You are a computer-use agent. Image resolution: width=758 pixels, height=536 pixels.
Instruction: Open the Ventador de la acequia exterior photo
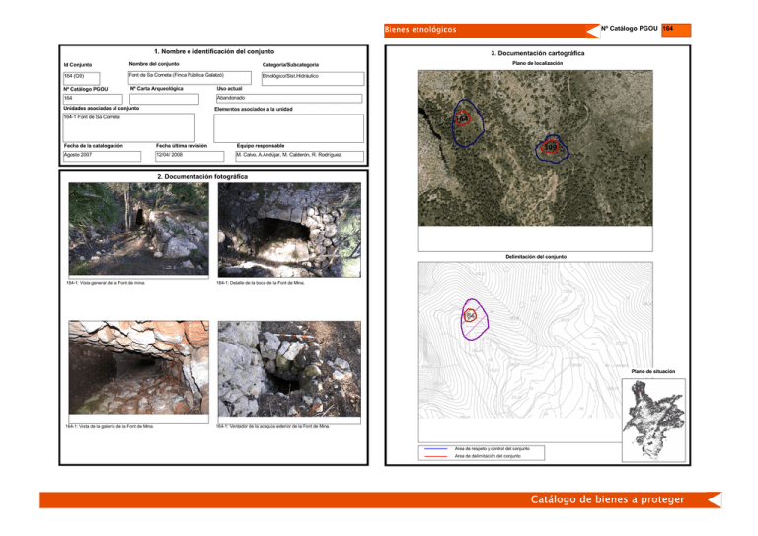pyautogui.click(x=289, y=368)
